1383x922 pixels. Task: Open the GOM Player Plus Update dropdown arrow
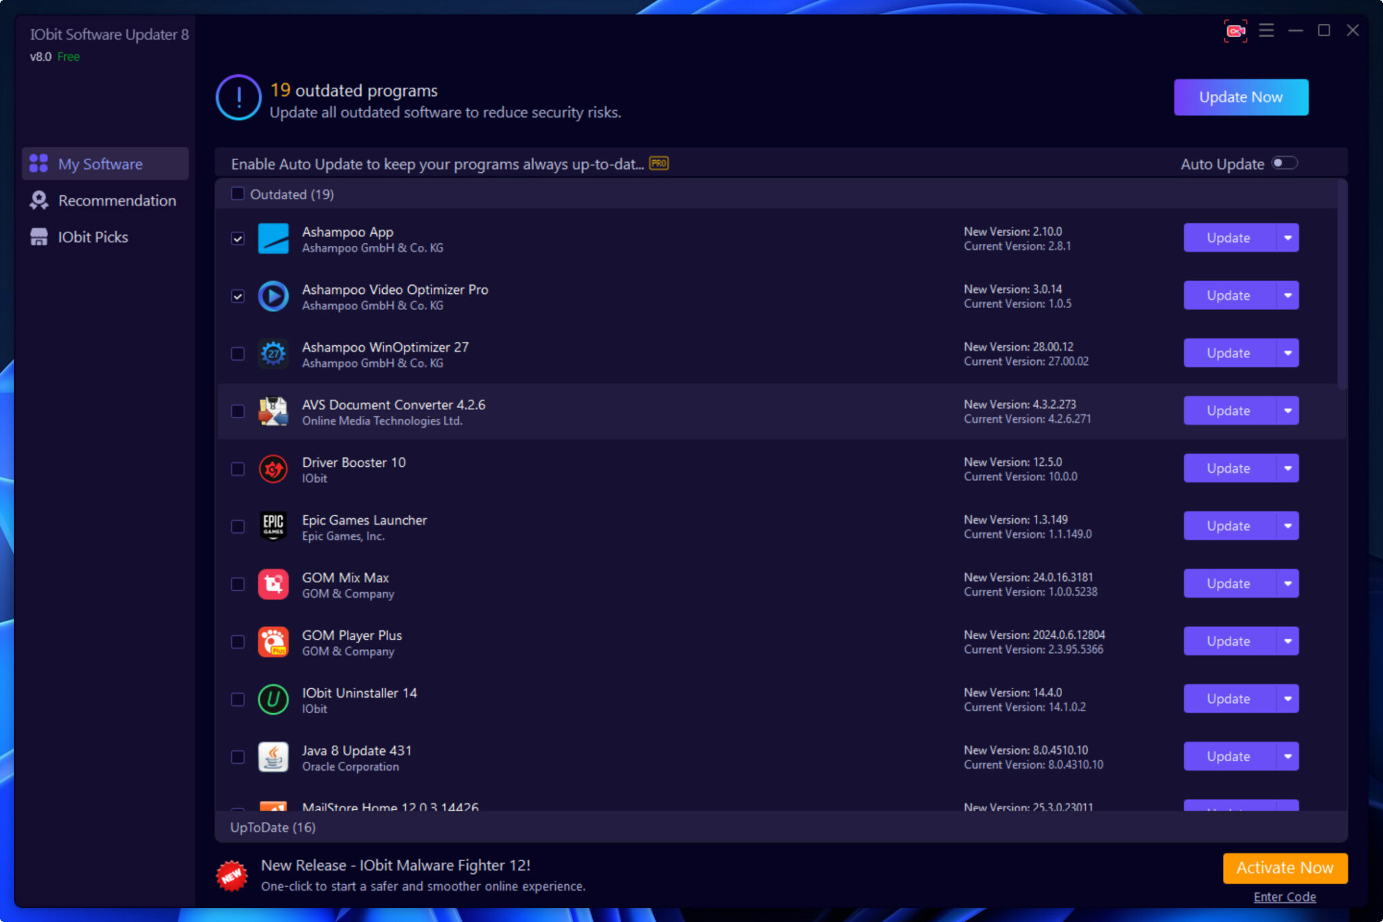pos(1287,640)
